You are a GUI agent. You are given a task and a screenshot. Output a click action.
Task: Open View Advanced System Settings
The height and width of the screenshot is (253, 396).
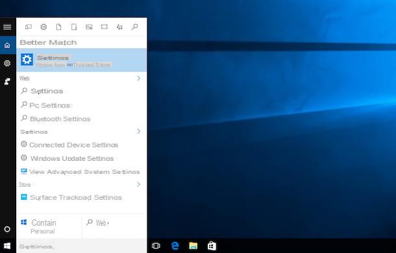point(82,172)
